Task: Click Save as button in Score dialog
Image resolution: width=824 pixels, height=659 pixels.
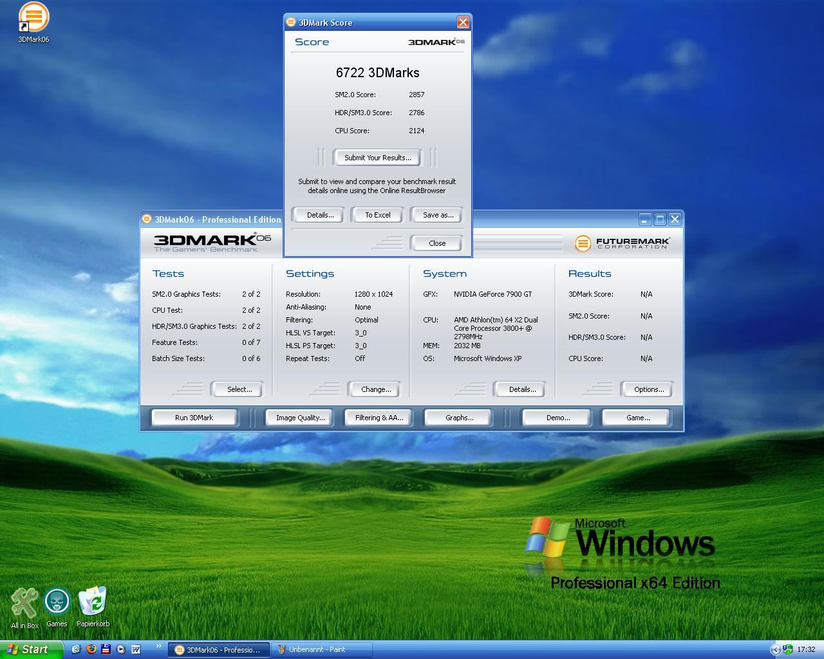Action: point(438,215)
